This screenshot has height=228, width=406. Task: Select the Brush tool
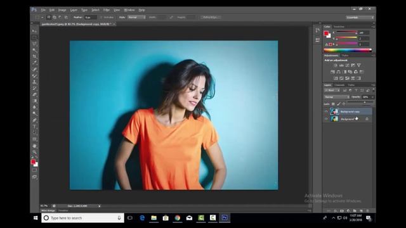34,76
